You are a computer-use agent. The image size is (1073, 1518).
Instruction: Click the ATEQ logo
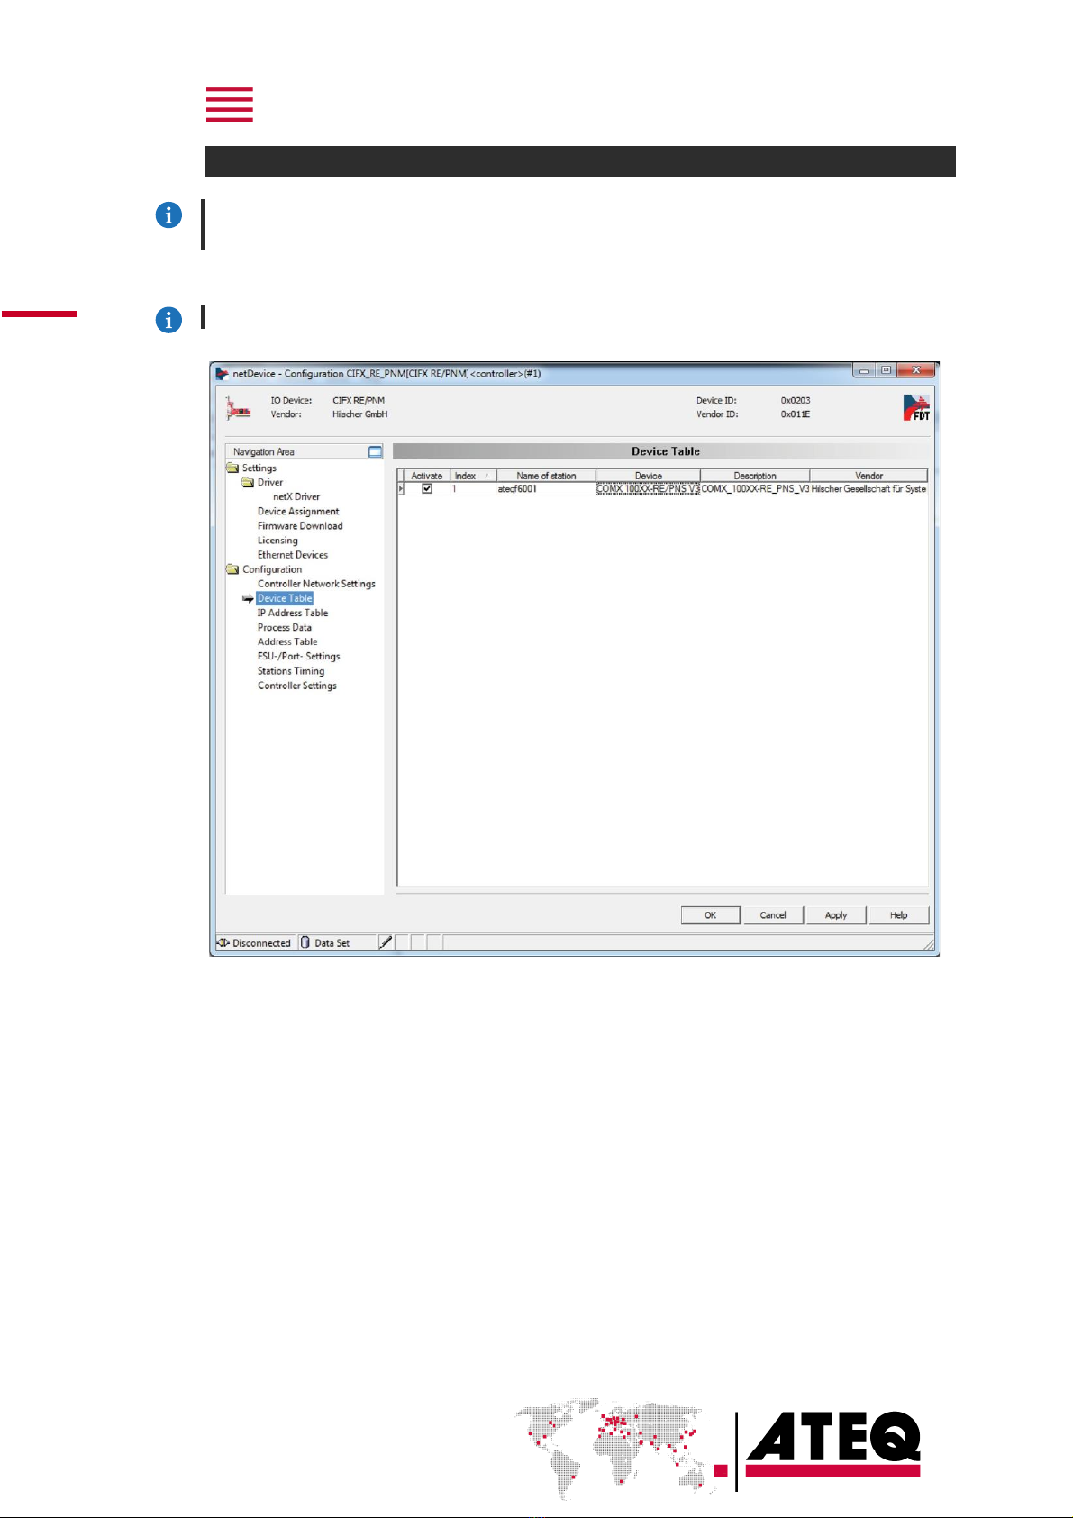(833, 1446)
